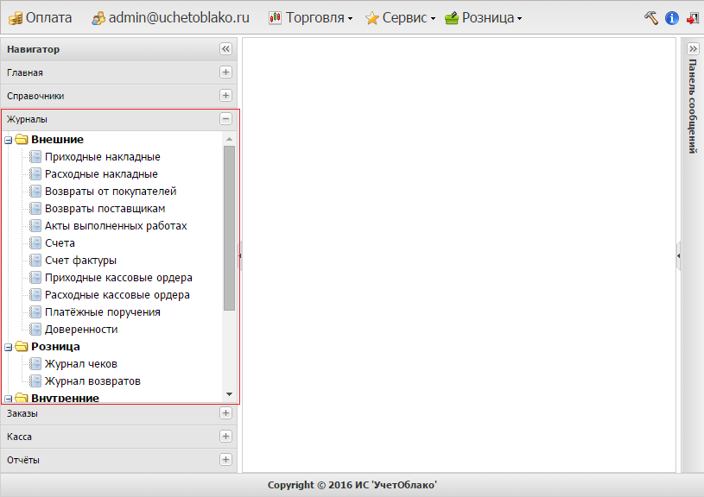The height and width of the screenshot is (497, 704).
Task: Select the Розница folder in tree
Action: point(55,347)
